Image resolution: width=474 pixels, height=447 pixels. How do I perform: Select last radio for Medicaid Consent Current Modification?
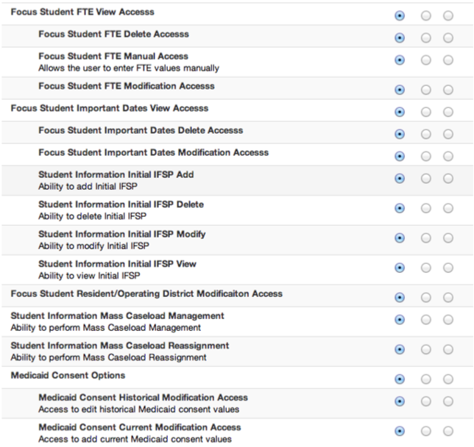click(448, 431)
